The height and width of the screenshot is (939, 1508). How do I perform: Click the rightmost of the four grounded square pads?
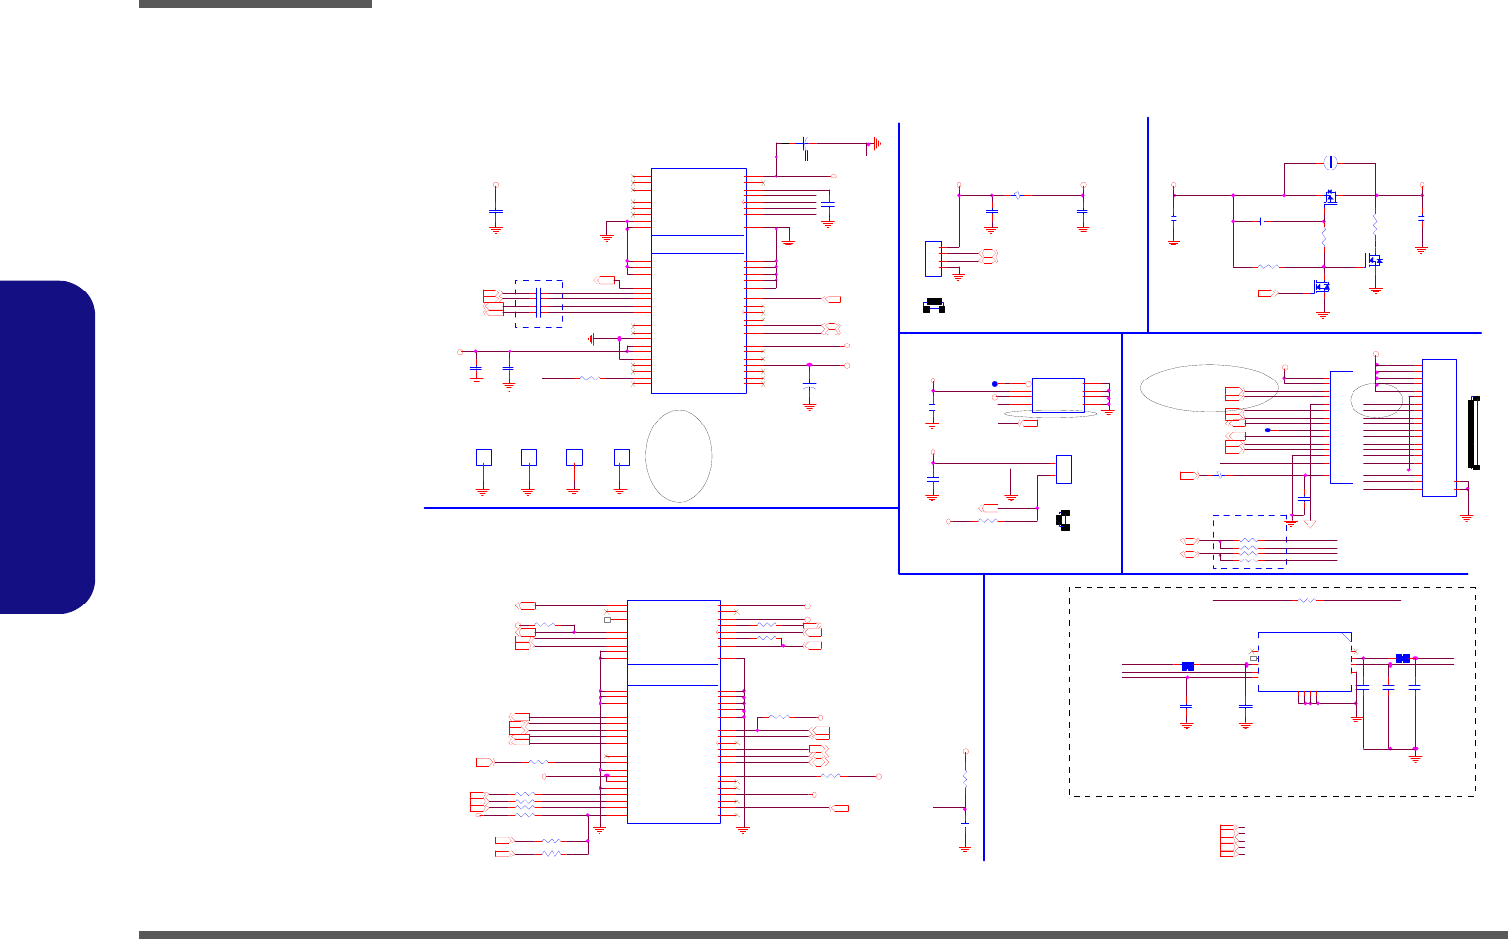(x=621, y=457)
